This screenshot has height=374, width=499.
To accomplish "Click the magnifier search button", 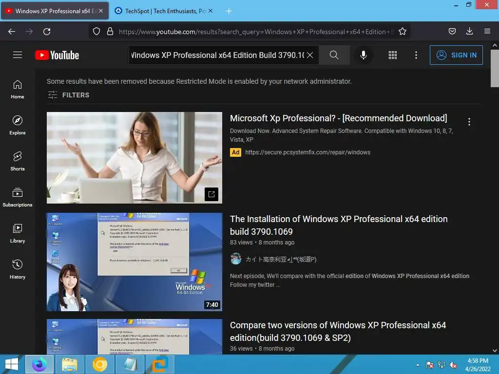I will tap(334, 55).
